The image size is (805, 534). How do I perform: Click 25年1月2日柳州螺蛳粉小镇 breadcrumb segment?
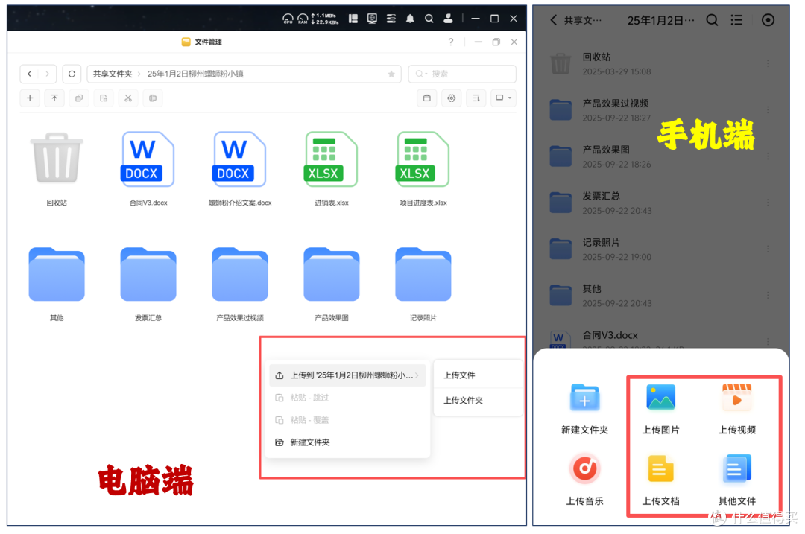(195, 74)
